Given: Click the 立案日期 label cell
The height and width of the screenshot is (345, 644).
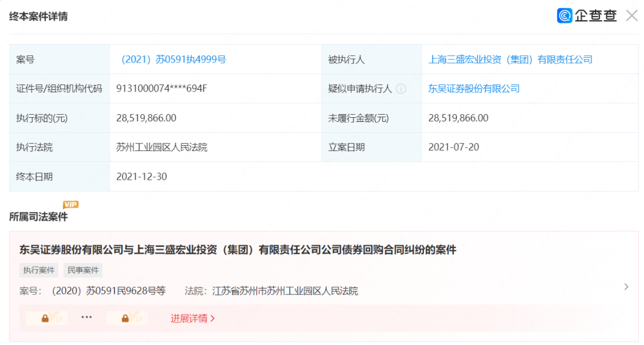Looking at the screenshot, I should 371,147.
